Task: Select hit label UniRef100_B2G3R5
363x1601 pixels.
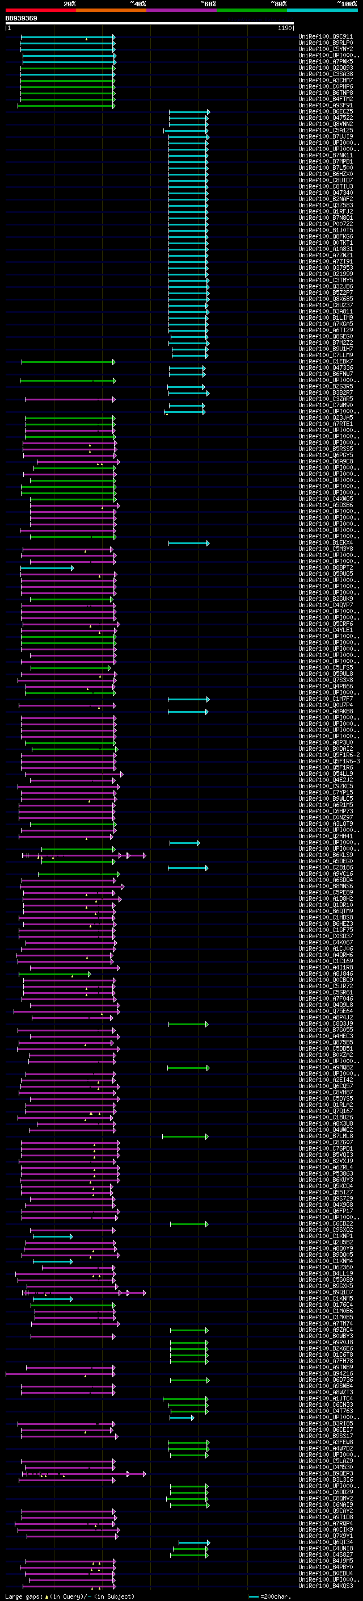Action: click(325, 387)
